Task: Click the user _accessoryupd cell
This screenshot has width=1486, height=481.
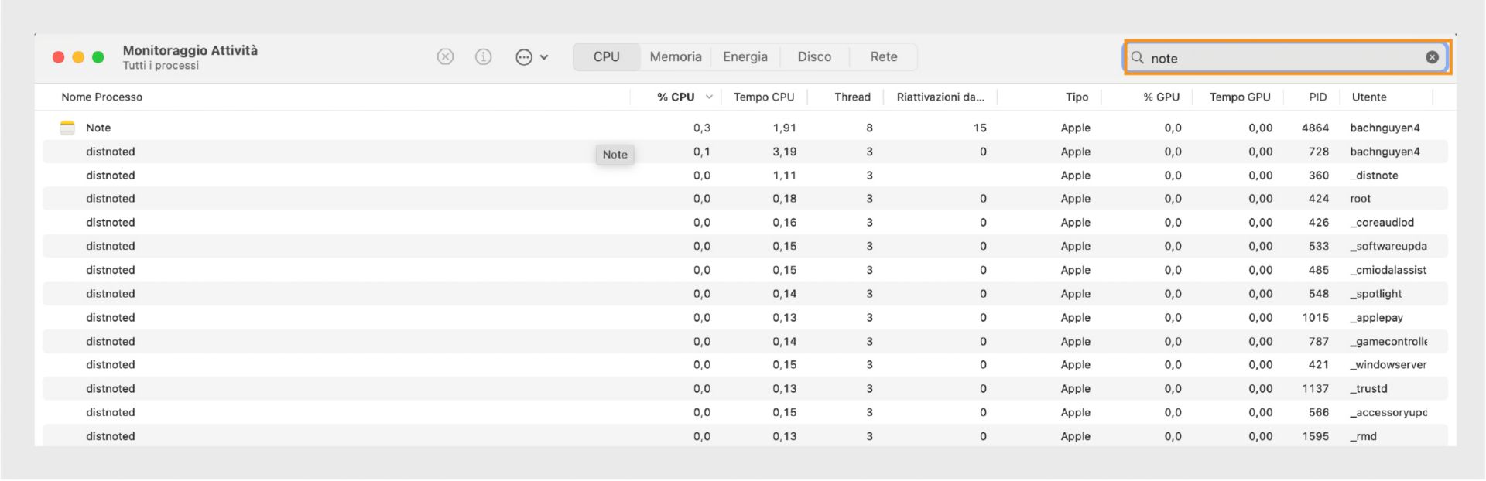Action: 1388,412
